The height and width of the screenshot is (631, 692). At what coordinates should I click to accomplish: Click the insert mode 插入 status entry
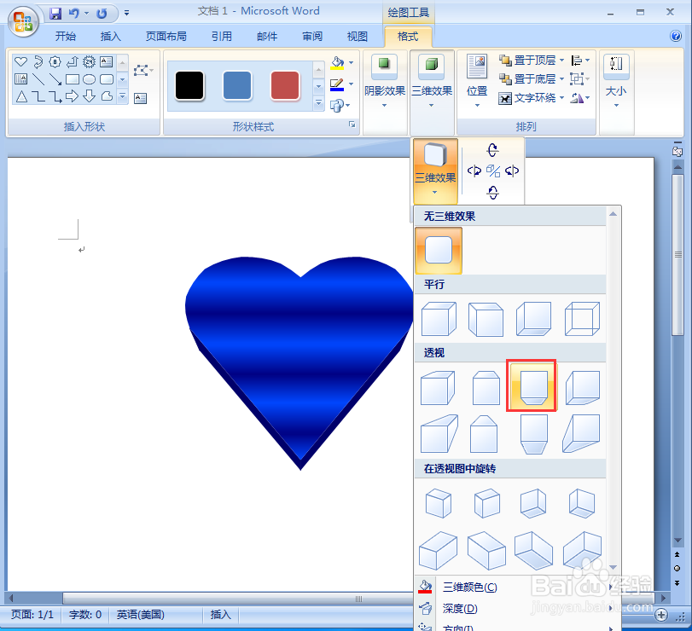tap(220, 615)
